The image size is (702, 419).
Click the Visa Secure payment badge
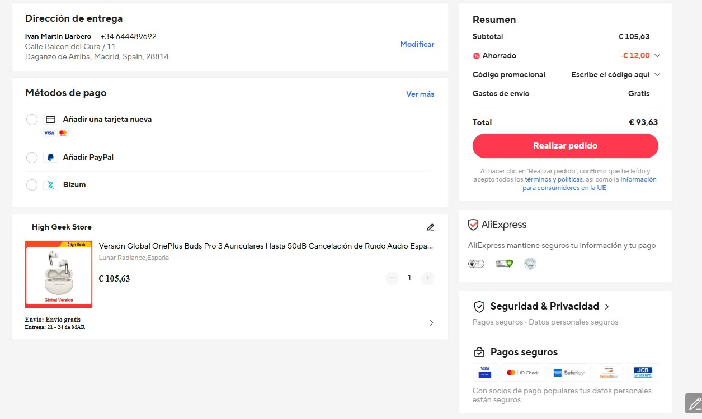coord(485,372)
